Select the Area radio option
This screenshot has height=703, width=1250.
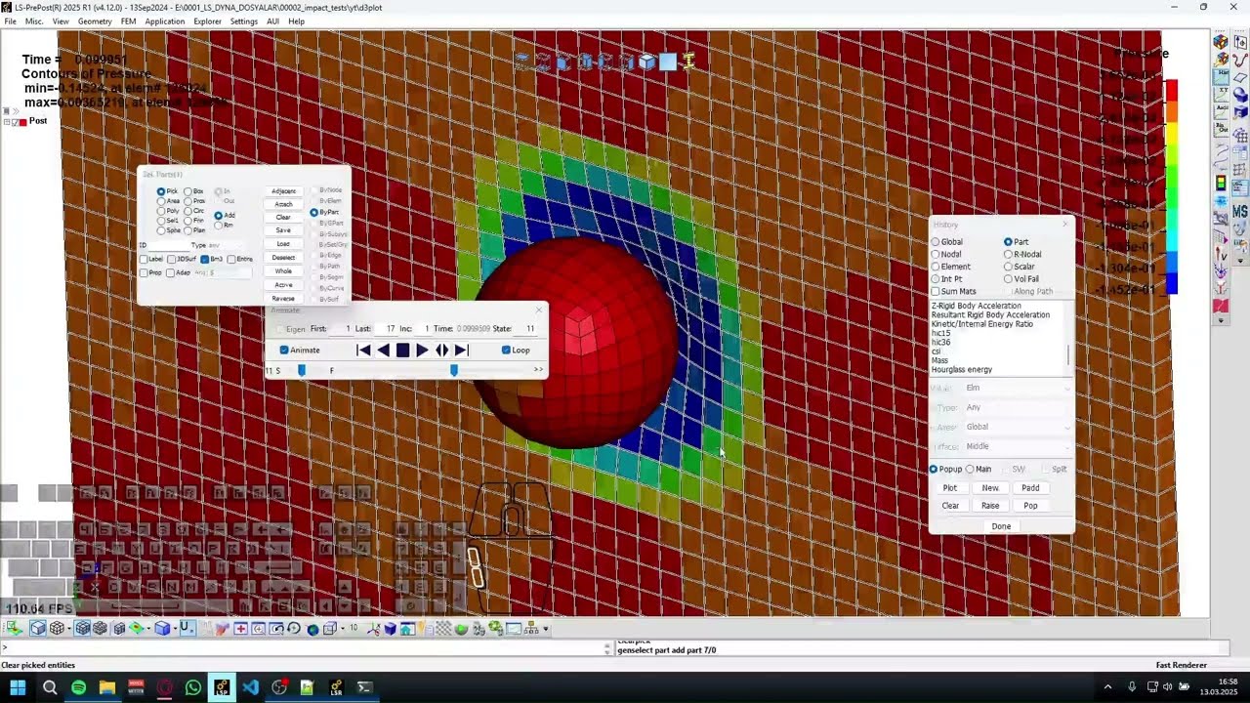(x=161, y=201)
